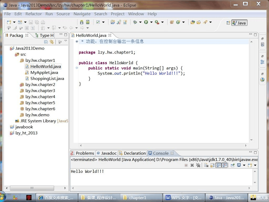Viewport: 269px width, 202px height.
Task: Collapse main method fold marker
Action: click(77, 68)
